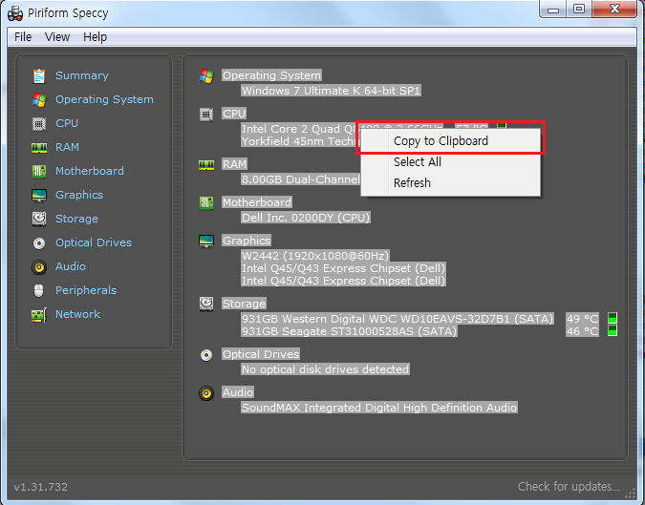Click the Audio speaker icon in sidebar
Screen dimensions: 645x505
click(x=39, y=267)
